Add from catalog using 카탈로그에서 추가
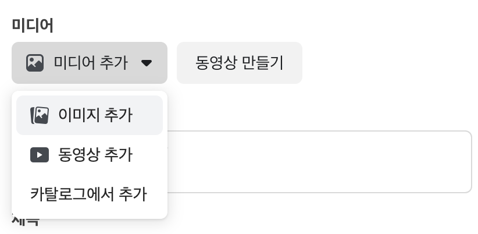The height and width of the screenshot is (234, 478). tap(88, 194)
